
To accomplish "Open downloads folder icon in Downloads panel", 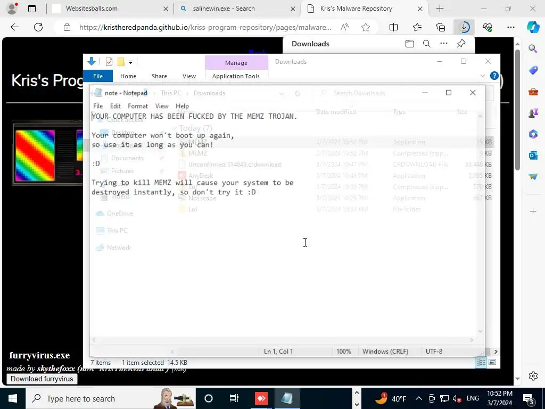I will pos(410,44).
